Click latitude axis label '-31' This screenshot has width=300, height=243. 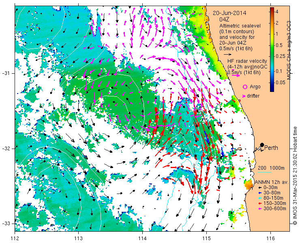(x=6, y=73)
